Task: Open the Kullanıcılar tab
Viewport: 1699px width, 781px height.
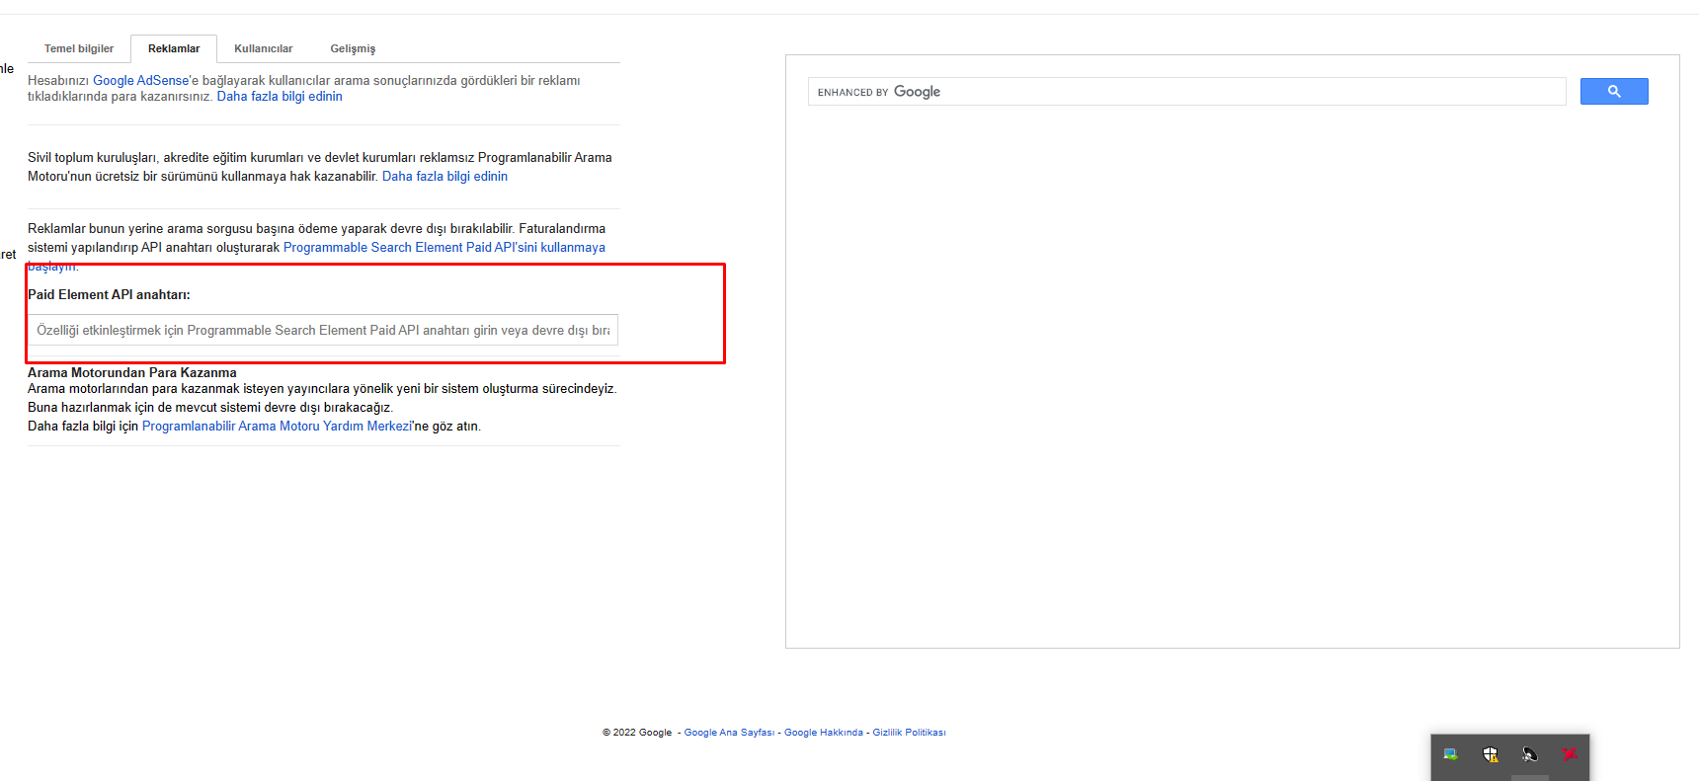Action: (x=264, y=48)
